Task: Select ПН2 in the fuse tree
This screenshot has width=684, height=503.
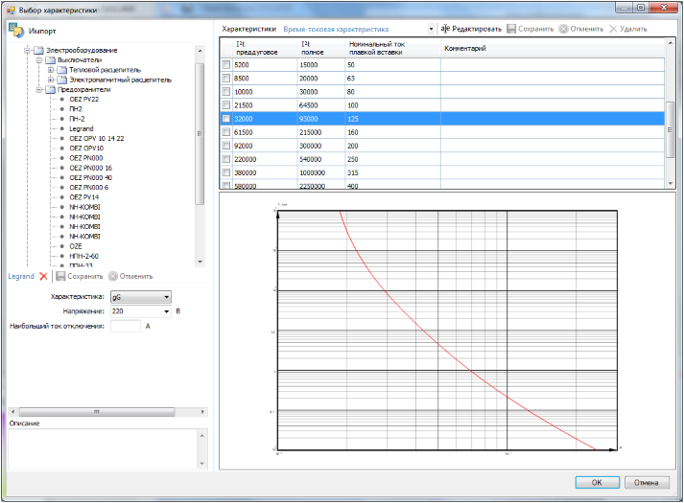Action: (x=76, y=109)
